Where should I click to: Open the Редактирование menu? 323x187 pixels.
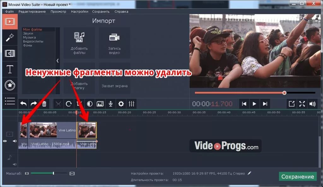32,12
